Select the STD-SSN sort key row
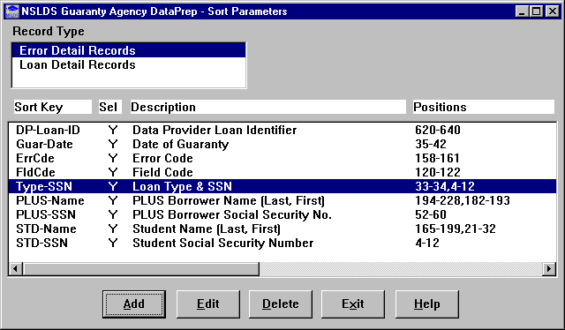The image size is (565, 330). 282,243
